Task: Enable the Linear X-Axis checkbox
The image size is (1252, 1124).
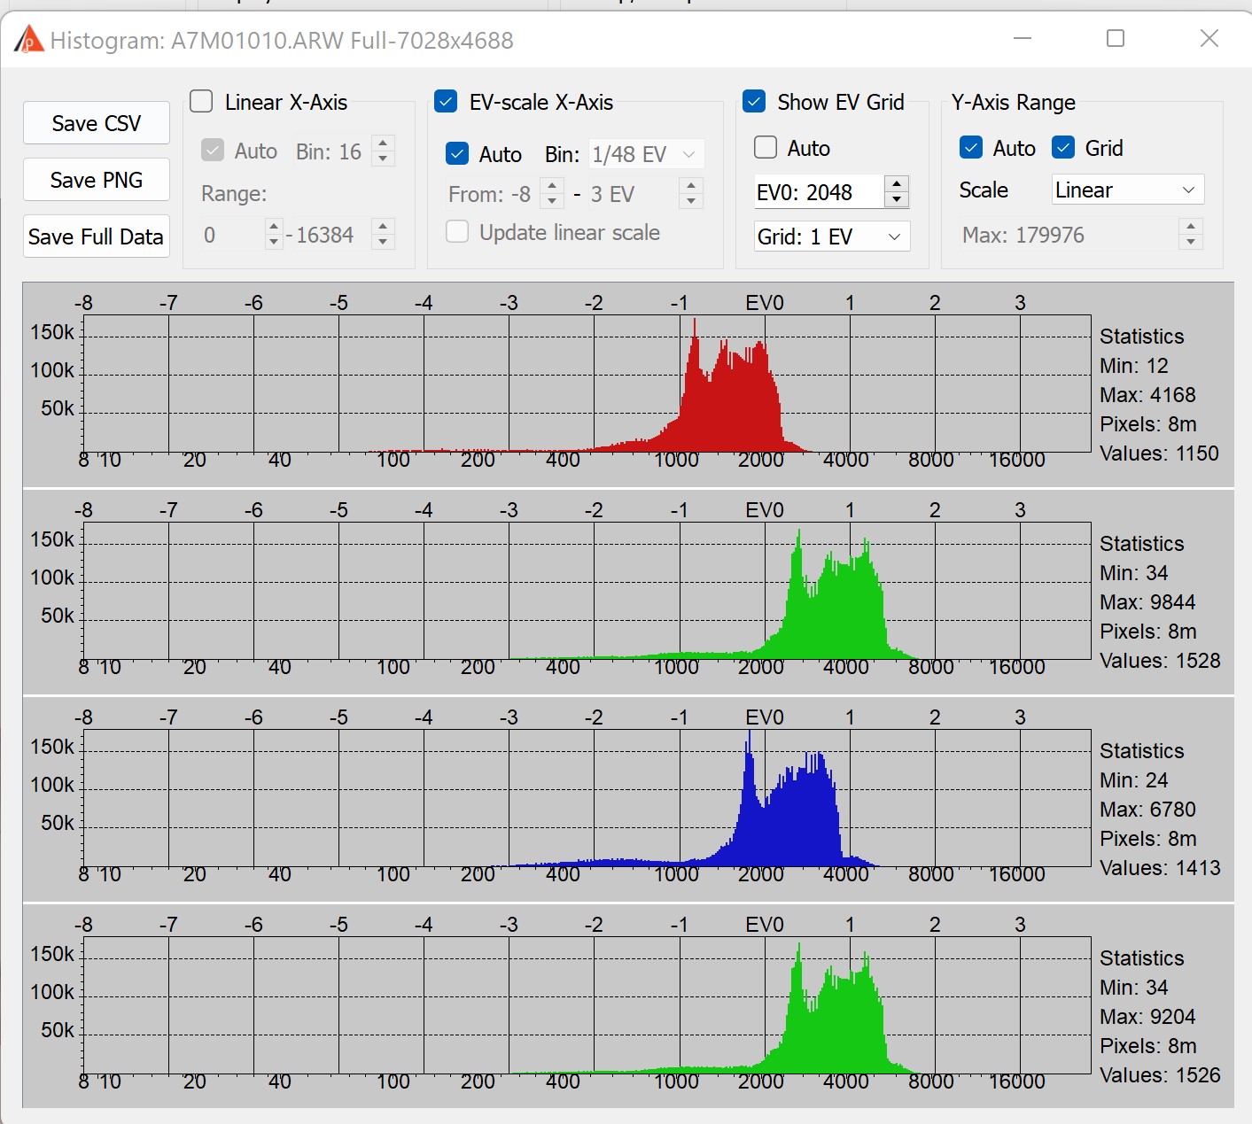Action: click(x=202, y=102)
